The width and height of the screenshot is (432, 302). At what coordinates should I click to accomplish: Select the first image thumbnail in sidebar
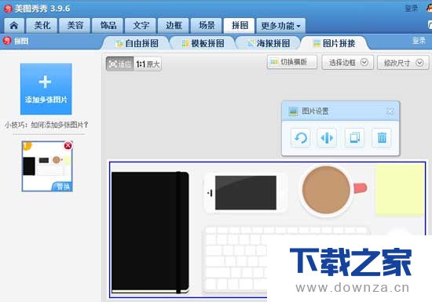pos(47,166)
